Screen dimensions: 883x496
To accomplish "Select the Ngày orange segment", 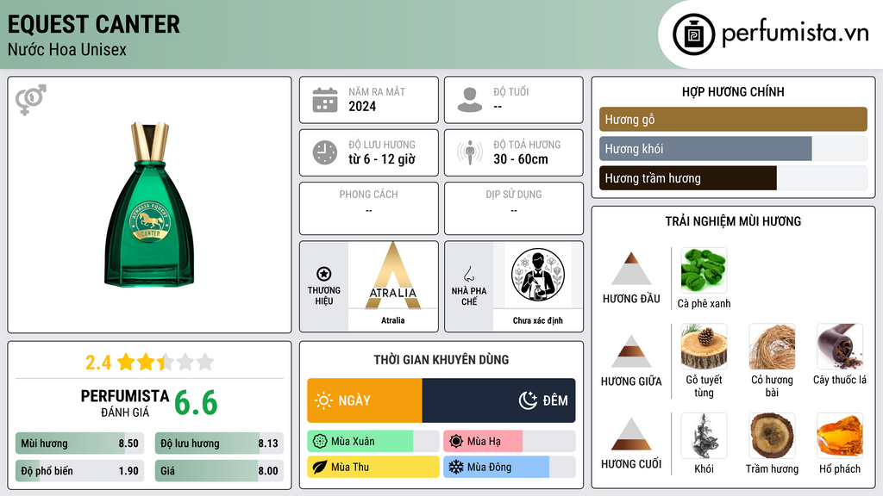I will pos(365,400).
